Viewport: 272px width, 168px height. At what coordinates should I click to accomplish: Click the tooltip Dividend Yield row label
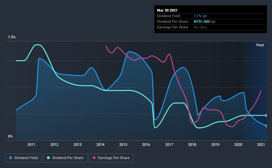pyautogui.click(x=169, y=16)
